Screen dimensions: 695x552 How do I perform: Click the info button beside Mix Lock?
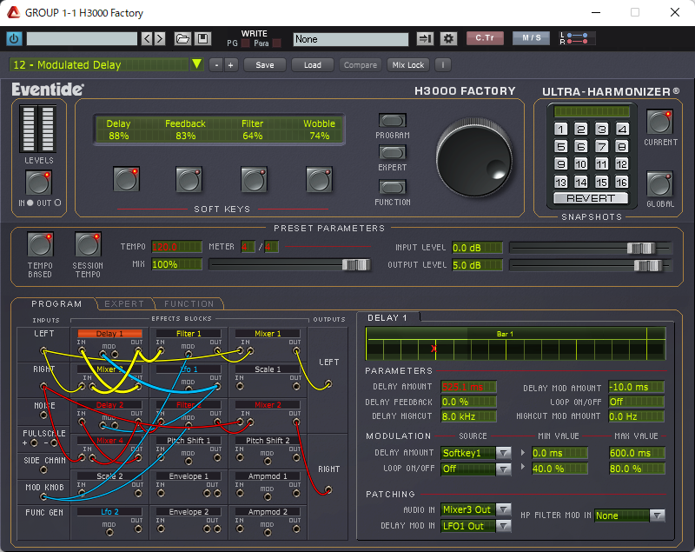click(x=443, y=65)
